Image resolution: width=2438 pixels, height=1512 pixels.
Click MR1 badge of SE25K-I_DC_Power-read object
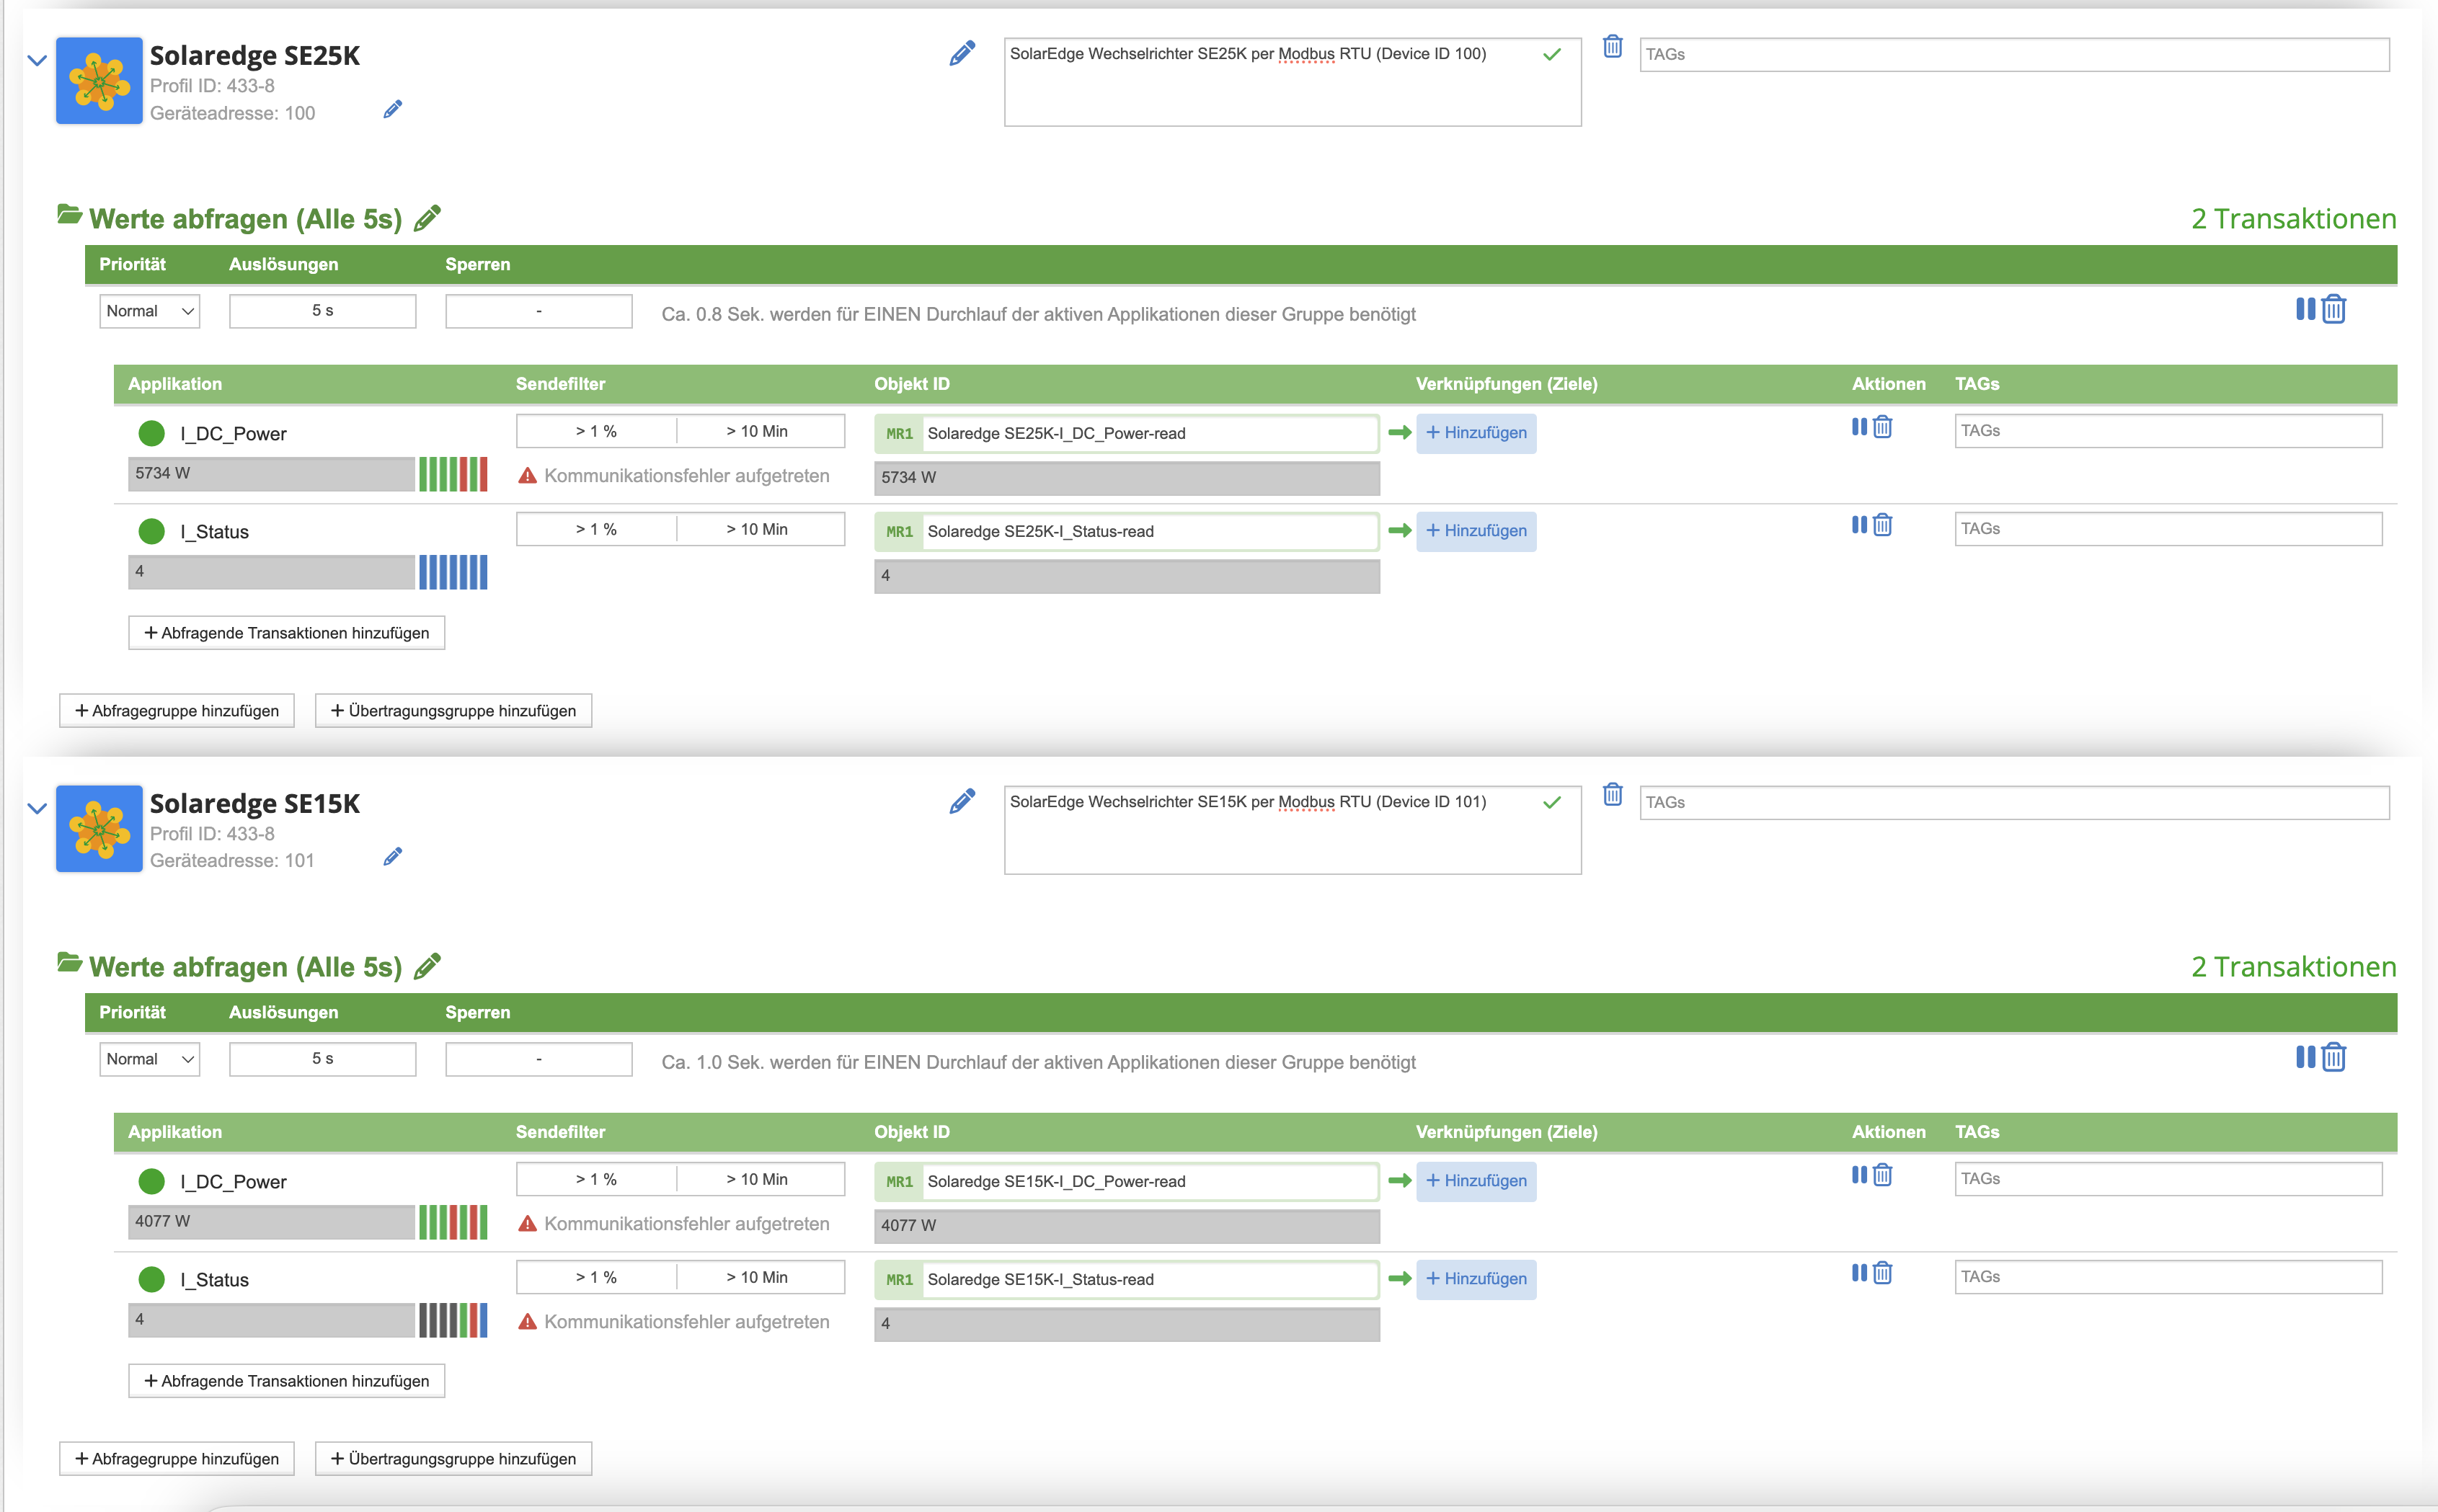pyautogui.click(x=899, y=433)
